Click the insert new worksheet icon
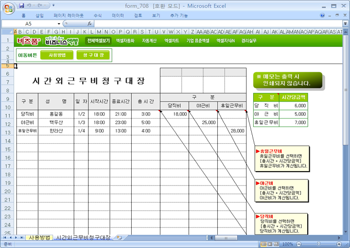This screenshot has height=248, width=350. (x=119, y=238)
